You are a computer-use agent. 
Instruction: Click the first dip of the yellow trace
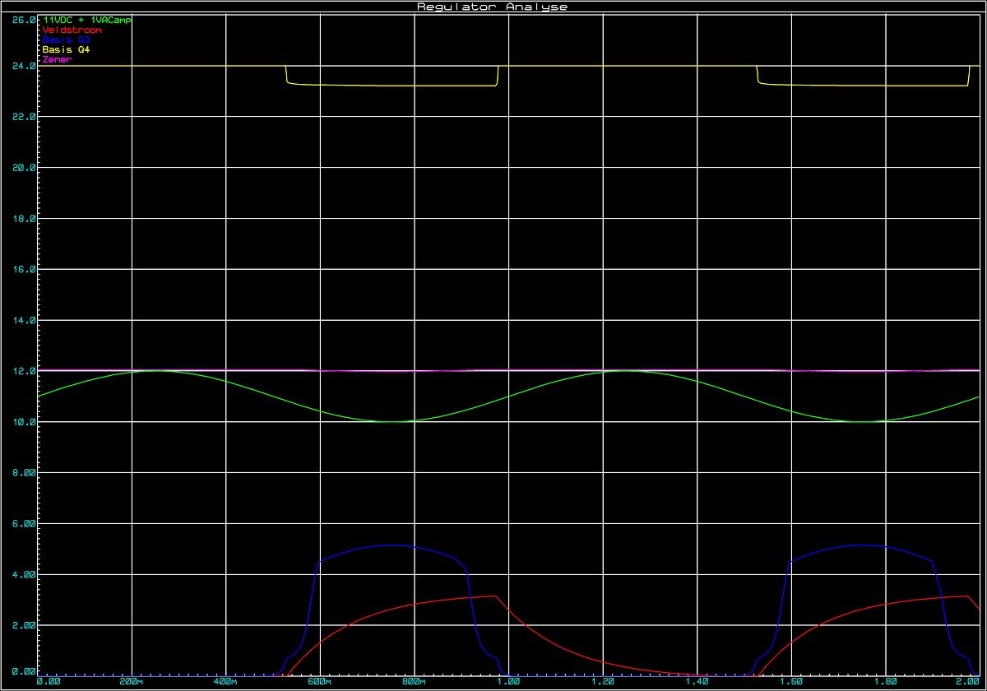coord(392,86)
